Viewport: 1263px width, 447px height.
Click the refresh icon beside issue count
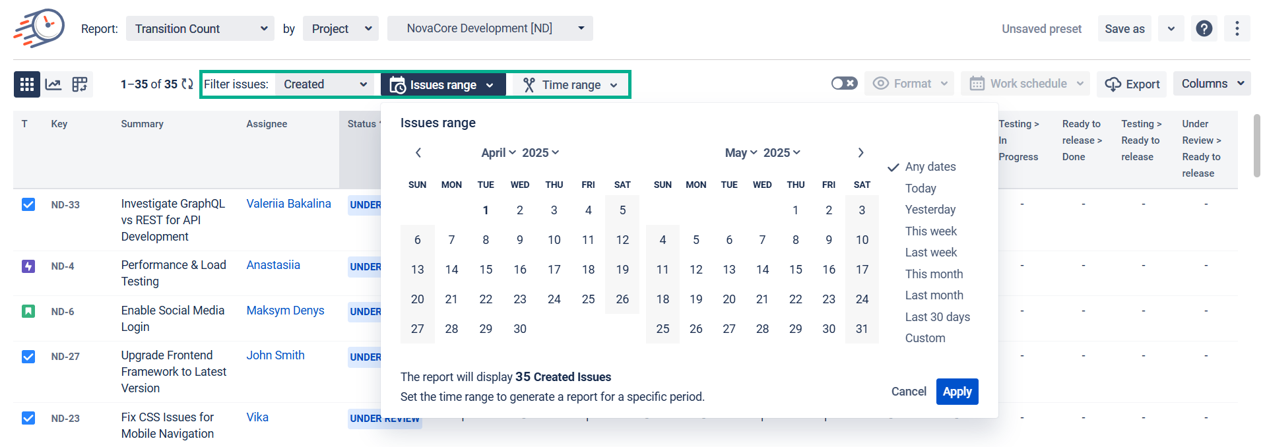pos(187,84)
